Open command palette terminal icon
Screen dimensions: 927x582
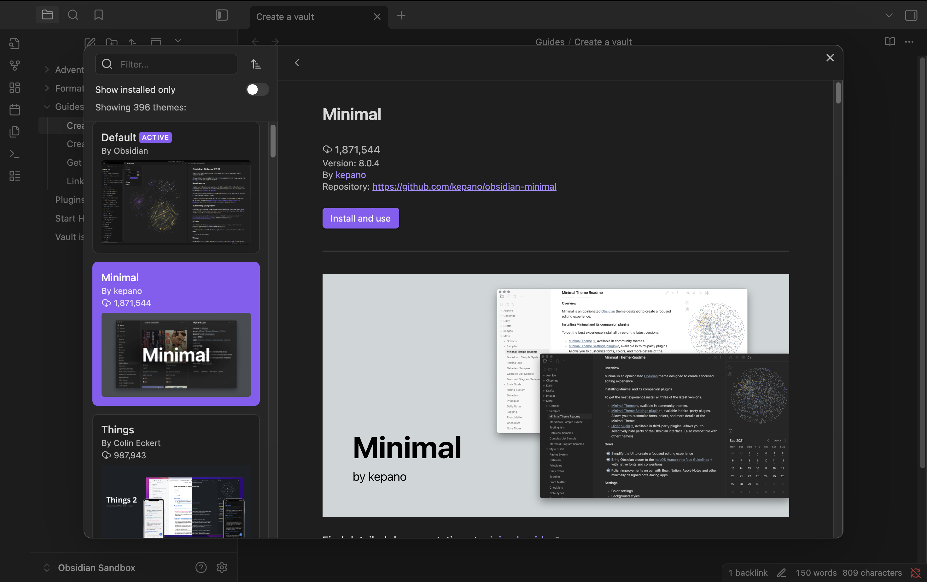point(15,154)
